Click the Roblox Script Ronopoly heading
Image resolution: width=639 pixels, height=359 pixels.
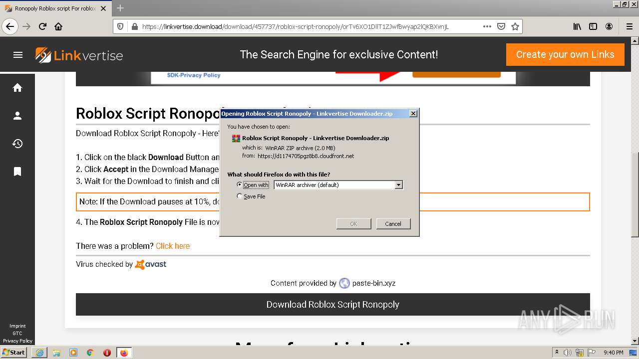pos(148,113)
